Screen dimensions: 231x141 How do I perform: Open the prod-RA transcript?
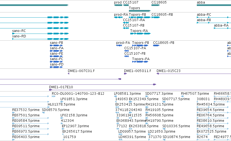coord(121,15)
